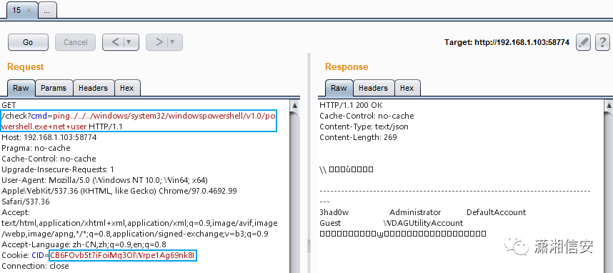Click the Upgrade-Insecure-Requests: 1 line

coord(58,169)
